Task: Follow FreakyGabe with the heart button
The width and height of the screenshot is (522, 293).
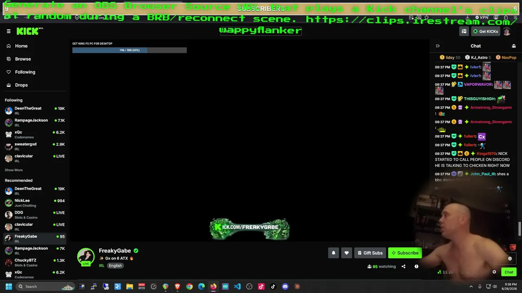Action: coord(347,253)
